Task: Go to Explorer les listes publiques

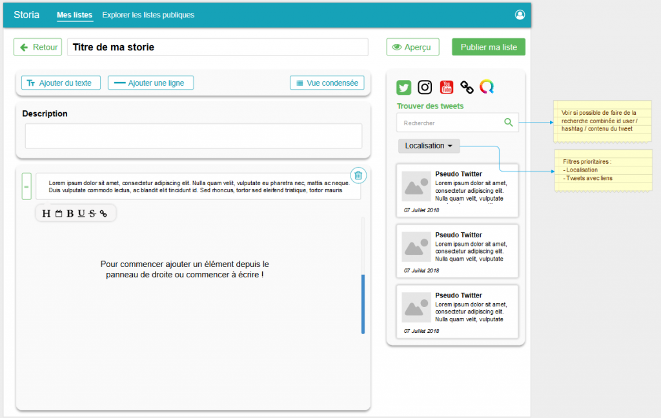Action: click(148, 15)
